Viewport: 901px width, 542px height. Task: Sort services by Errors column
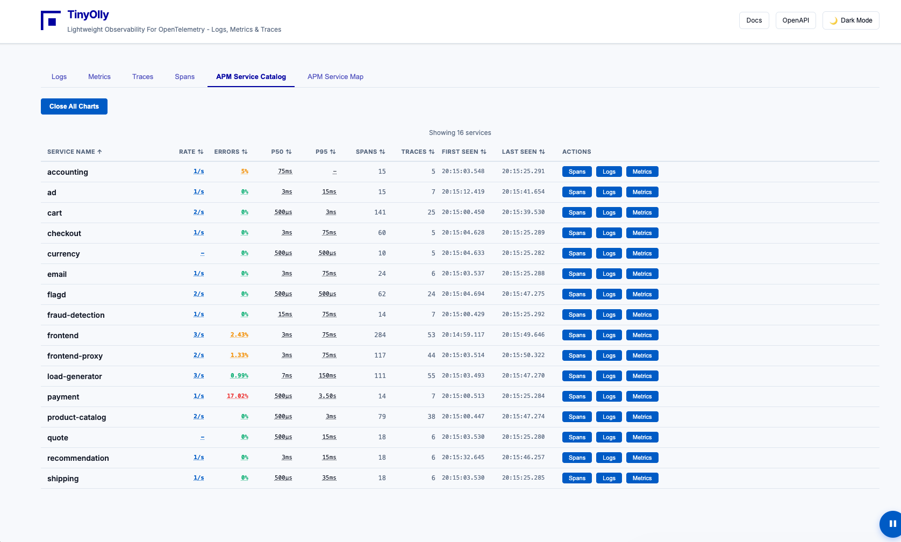click(231, 152)
